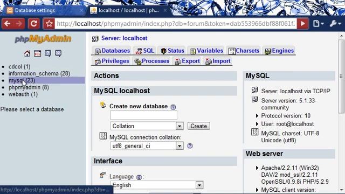
Task: Go back with the browser back arrow
Action: pos(7,24)
